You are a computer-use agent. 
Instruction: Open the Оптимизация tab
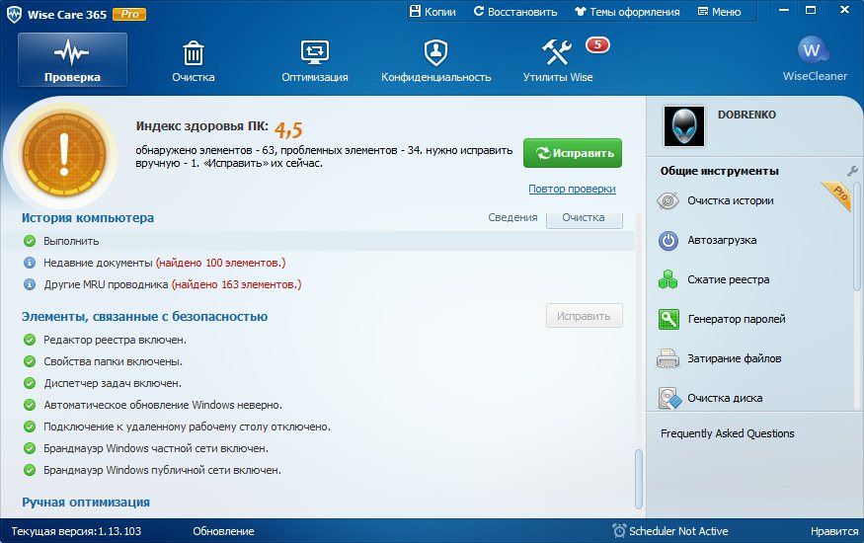point(315,60)
